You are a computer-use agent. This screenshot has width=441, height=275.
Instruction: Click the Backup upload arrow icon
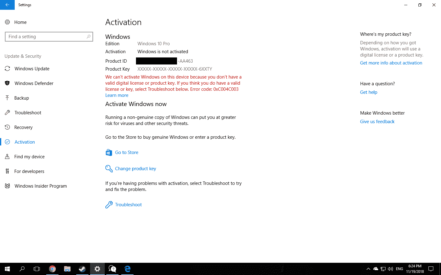tap(7, 98)
